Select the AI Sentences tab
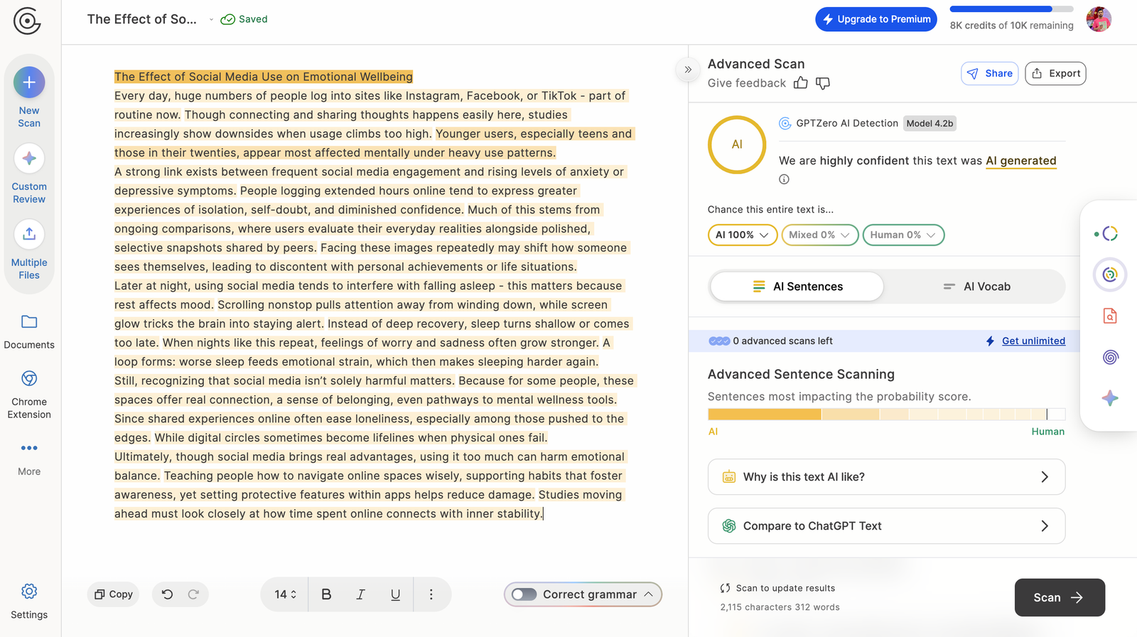1137x637 pixels. coord(797,287)
